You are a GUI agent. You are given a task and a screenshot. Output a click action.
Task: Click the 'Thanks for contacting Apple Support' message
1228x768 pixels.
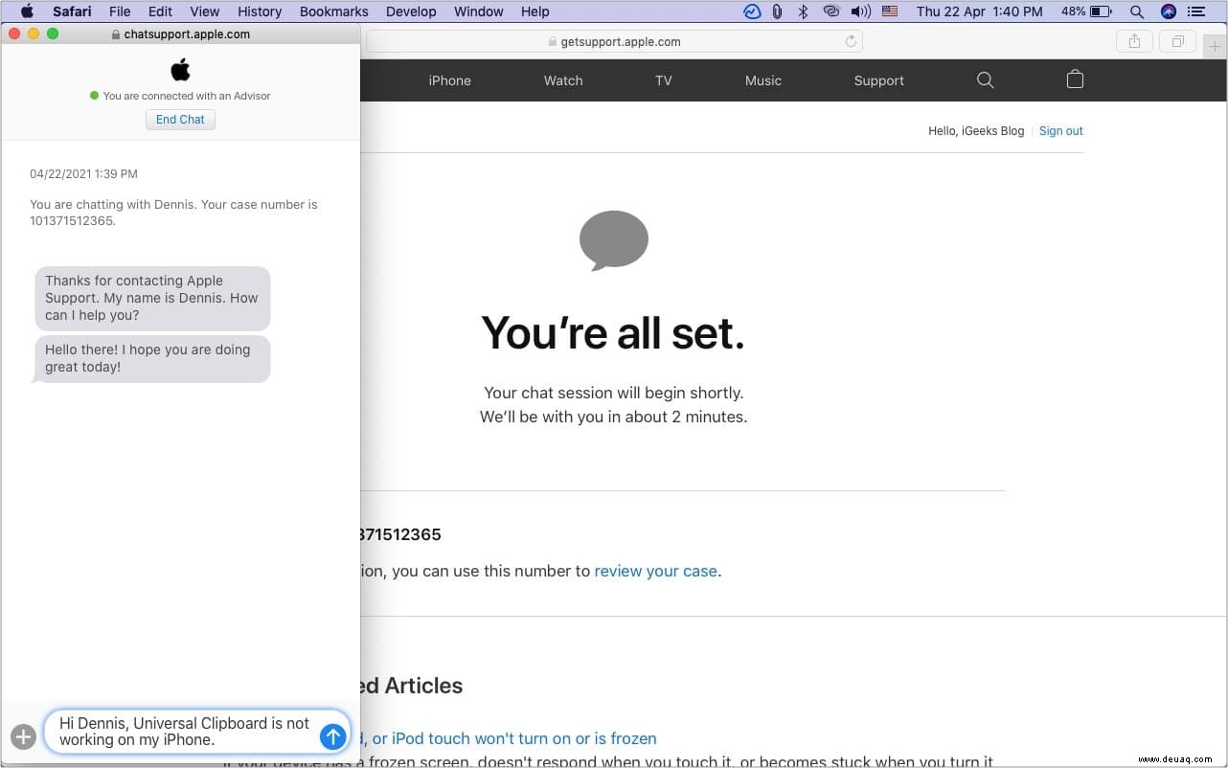[152, 298]
